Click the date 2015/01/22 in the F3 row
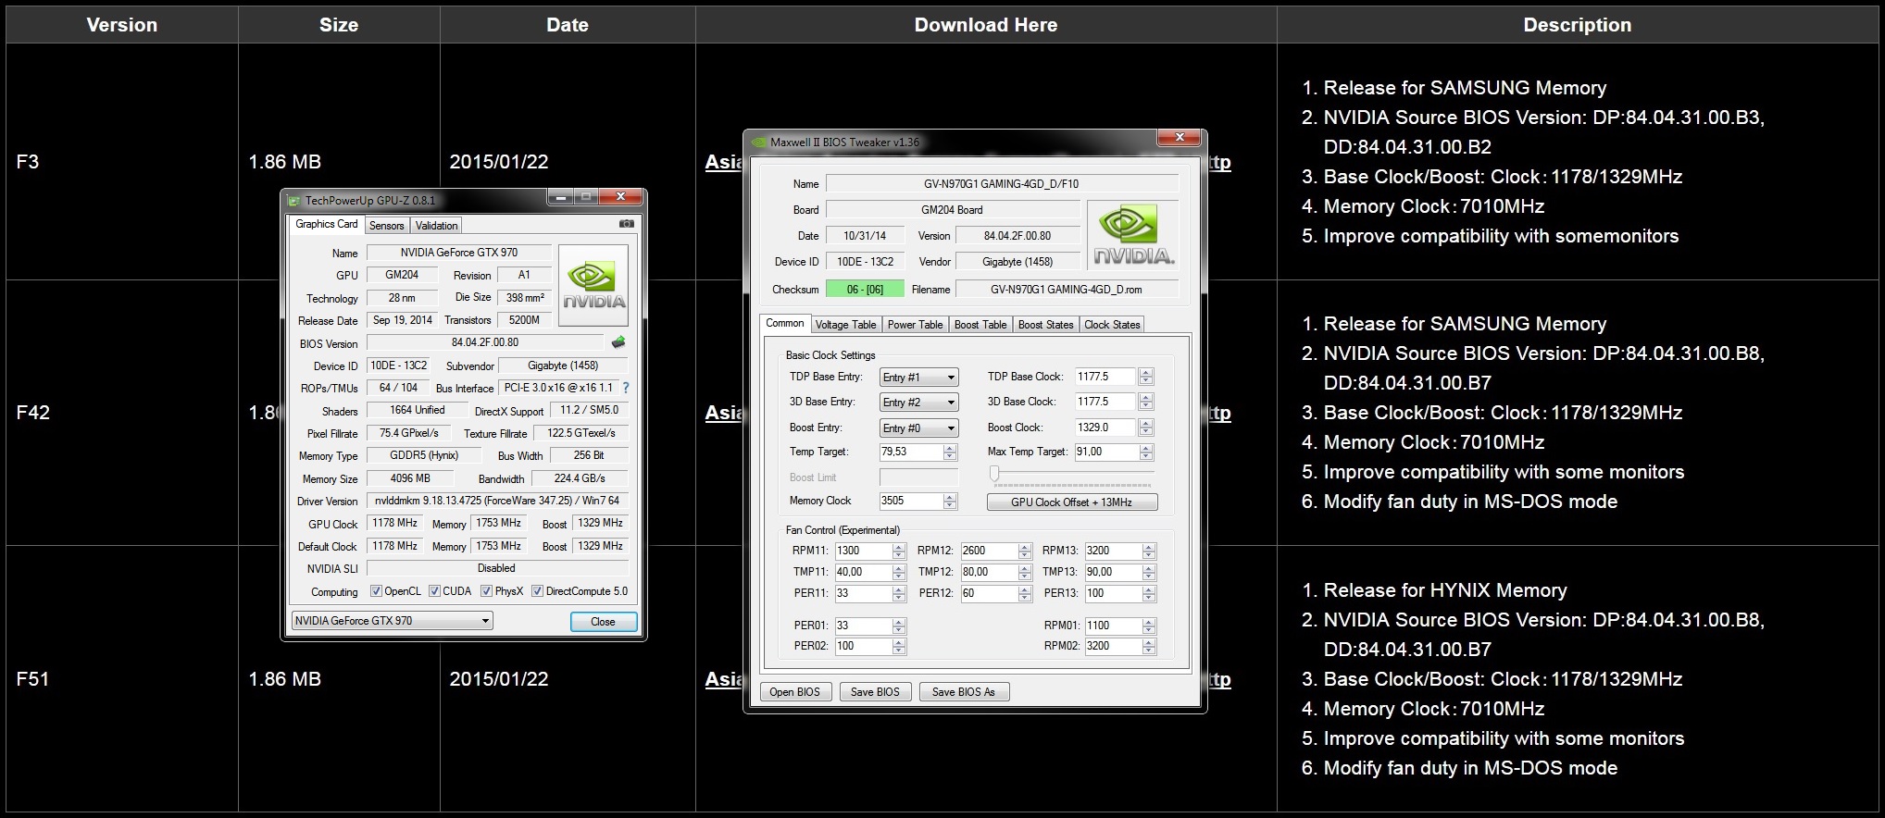 click(499, 162)
